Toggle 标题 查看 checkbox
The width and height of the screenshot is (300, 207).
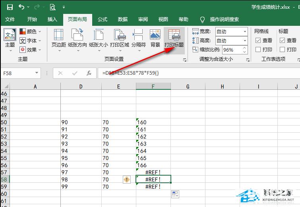pyautogui.click(x=282, y=41)
